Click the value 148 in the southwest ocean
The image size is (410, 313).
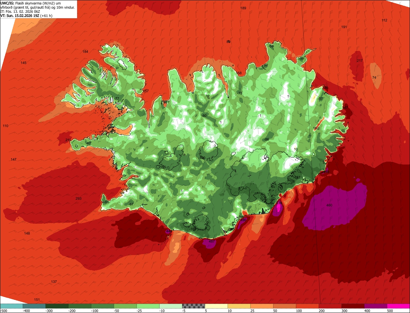pyautogui.click(x=27, y=233)
